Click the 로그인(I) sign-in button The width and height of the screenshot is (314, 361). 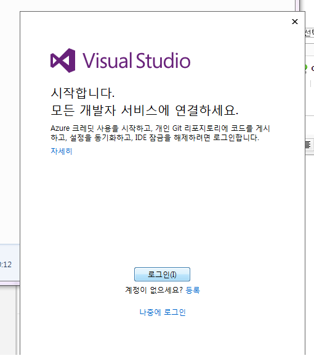click(162, 274)
